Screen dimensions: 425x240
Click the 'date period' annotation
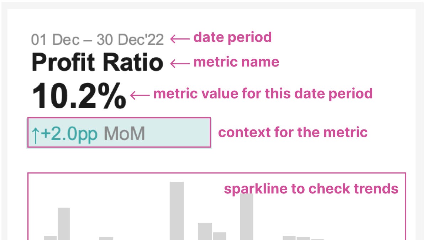(x=232, y=37)
